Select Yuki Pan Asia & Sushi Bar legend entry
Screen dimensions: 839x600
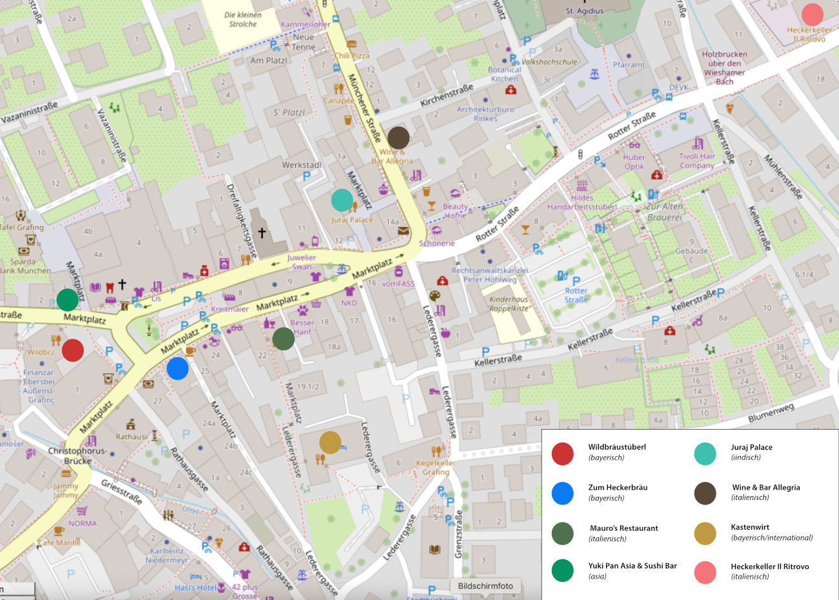632,566
